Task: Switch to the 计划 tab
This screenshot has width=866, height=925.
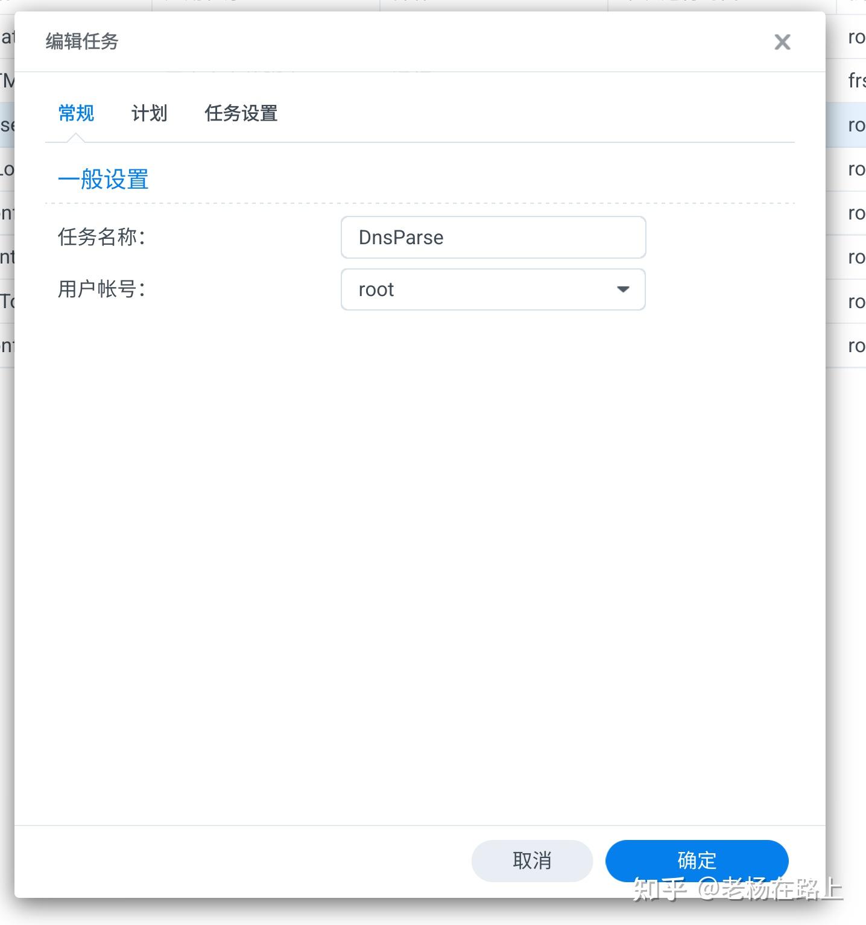Action: point(149,113)
